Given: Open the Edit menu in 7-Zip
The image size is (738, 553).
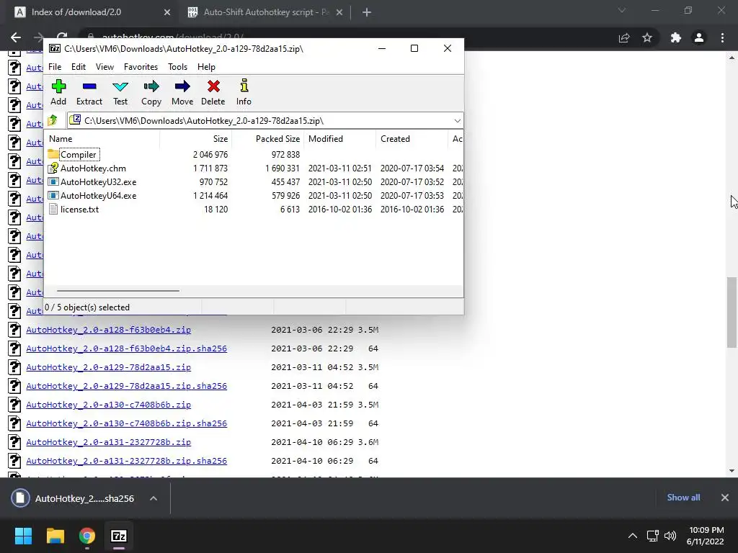Looking at the screenshot, I should point(78,67).
